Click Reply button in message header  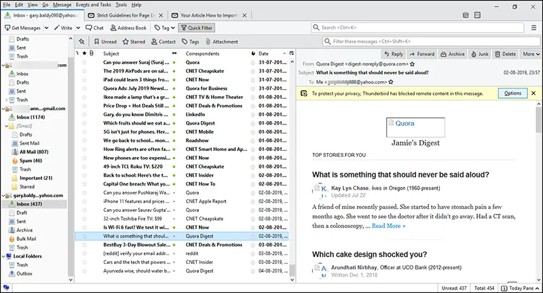tap(394, 54)
